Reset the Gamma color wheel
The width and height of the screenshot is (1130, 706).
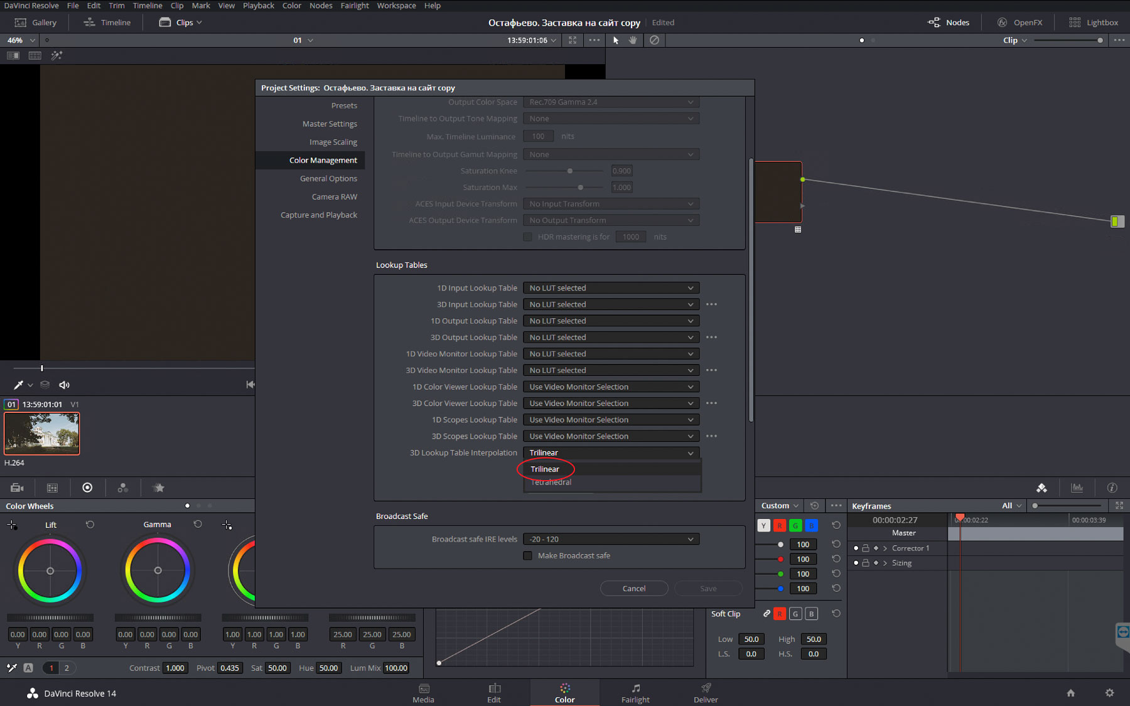click(x=198, y=524)
